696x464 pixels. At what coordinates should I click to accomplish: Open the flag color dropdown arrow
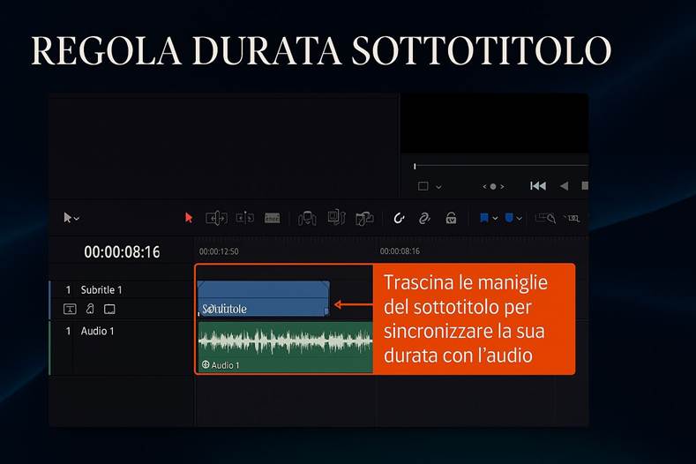pyautogui.click(x=495, y=219)
